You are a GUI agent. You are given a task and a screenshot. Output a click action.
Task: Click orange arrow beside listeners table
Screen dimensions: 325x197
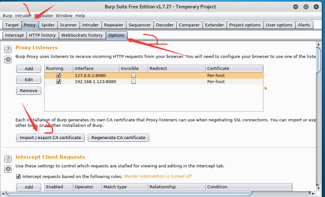pyautogui.click(x=266, y=88)
